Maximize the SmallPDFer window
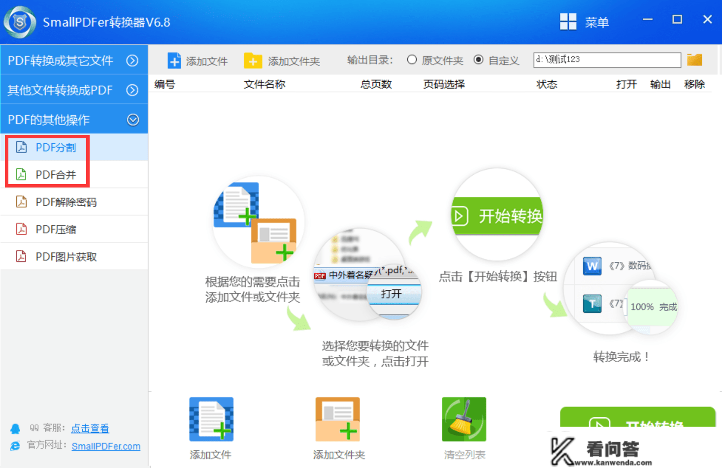This screenshot has height=468, width=722. 677,20
